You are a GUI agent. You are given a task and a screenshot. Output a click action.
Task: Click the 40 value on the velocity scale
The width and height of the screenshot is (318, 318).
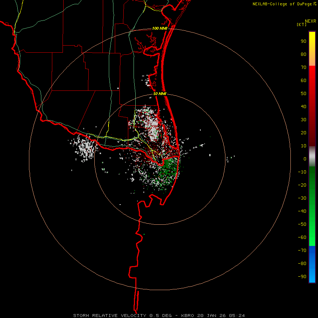point(304,107)
